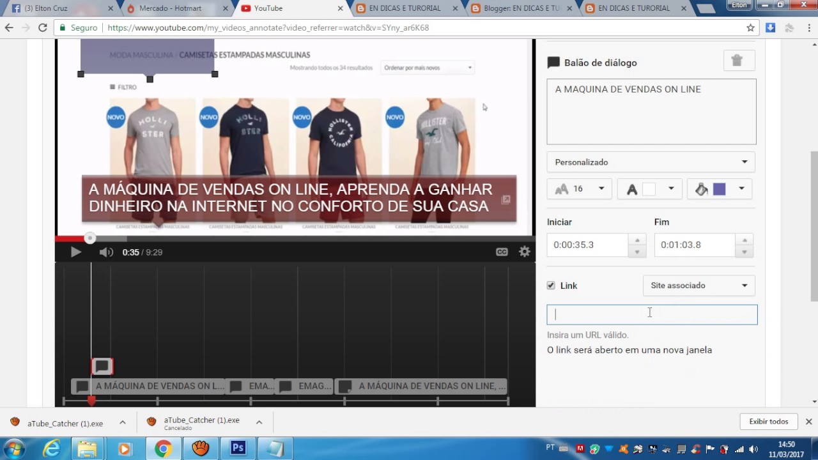Click the blue download extension icon
Screen dimensions: 818x460
click(x=771, y=27)
